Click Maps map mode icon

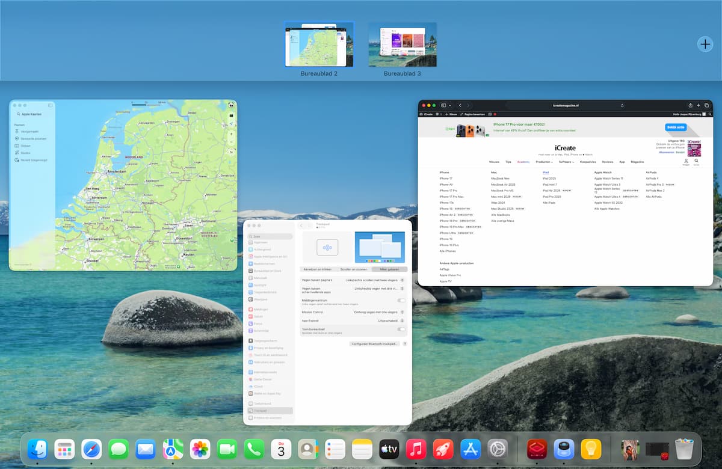point(231,115)
